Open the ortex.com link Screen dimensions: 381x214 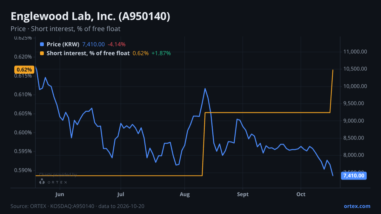(x=357, y=206)
